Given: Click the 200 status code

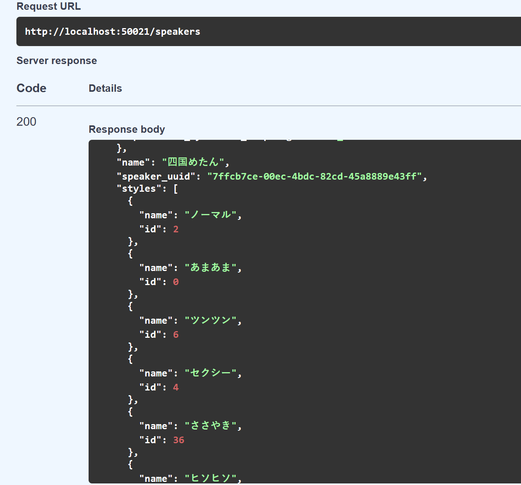Looking at the screenshot, I should click(26, 121).
